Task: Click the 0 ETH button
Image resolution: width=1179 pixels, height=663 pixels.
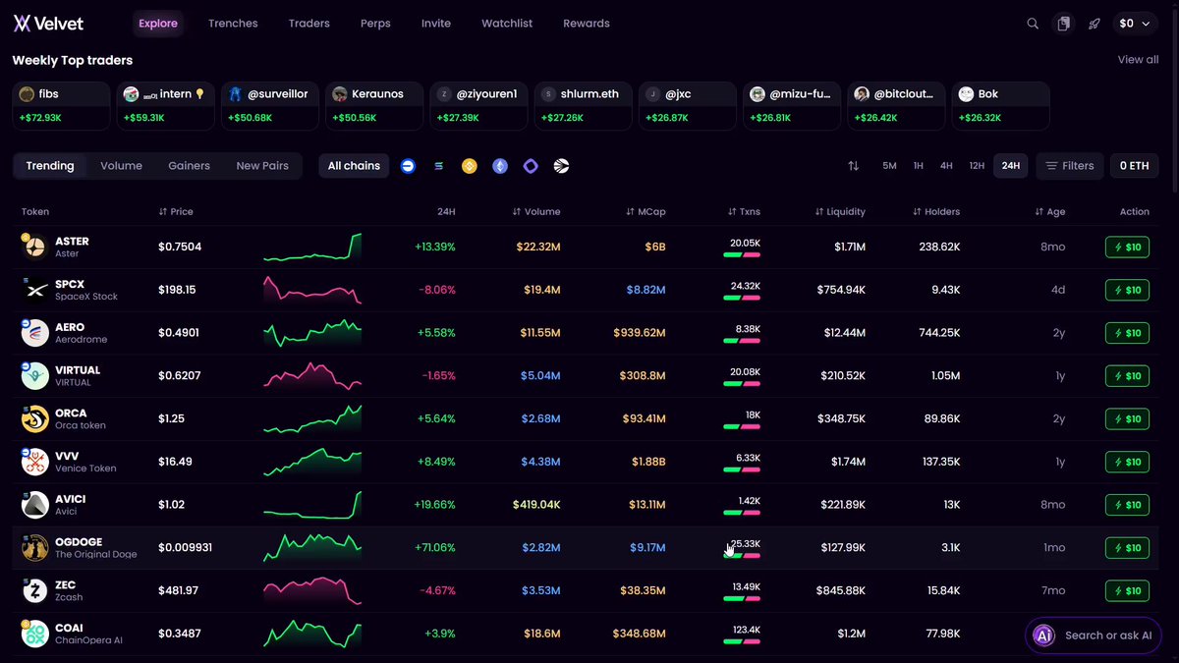Action: point(1134,166)
